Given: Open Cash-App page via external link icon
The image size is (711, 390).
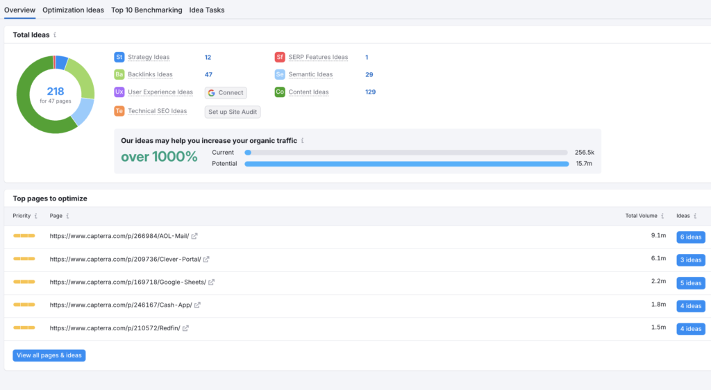Looking at the screenshot, I should click(x=197, y=305).
